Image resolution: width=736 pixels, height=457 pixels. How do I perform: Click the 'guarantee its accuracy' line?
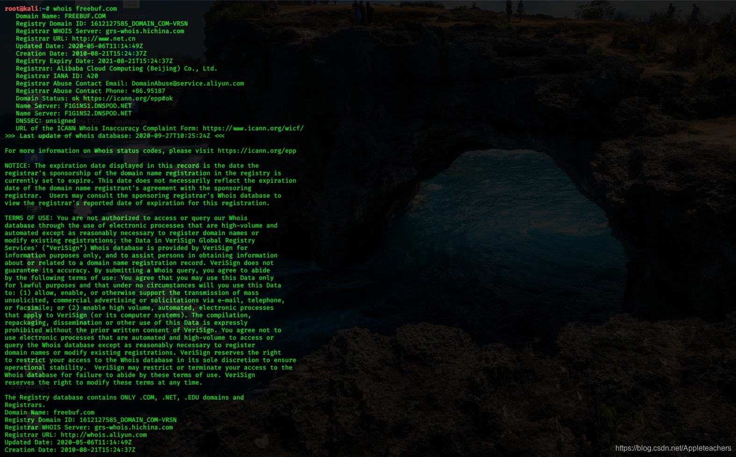coord(137,270)
